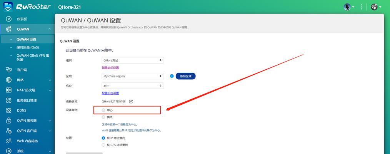Click the 服务端口管理 icon
This screenshot has width=390, height=154.
tap(9, 100)
